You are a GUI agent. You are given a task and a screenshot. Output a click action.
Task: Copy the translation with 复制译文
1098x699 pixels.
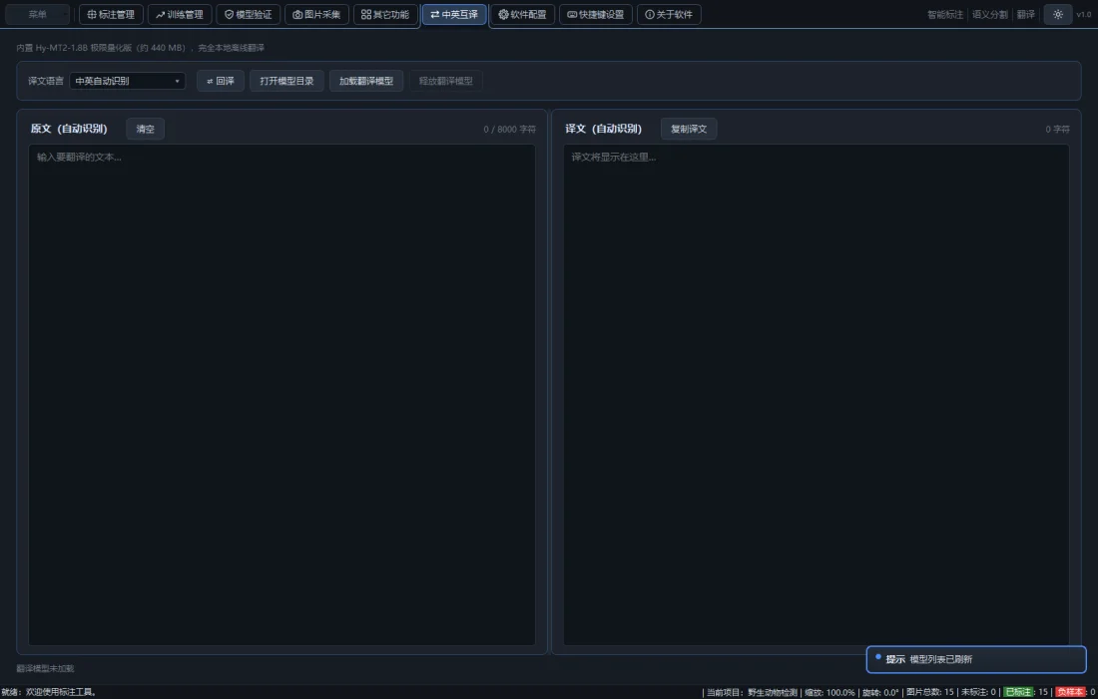click(689, 129)
